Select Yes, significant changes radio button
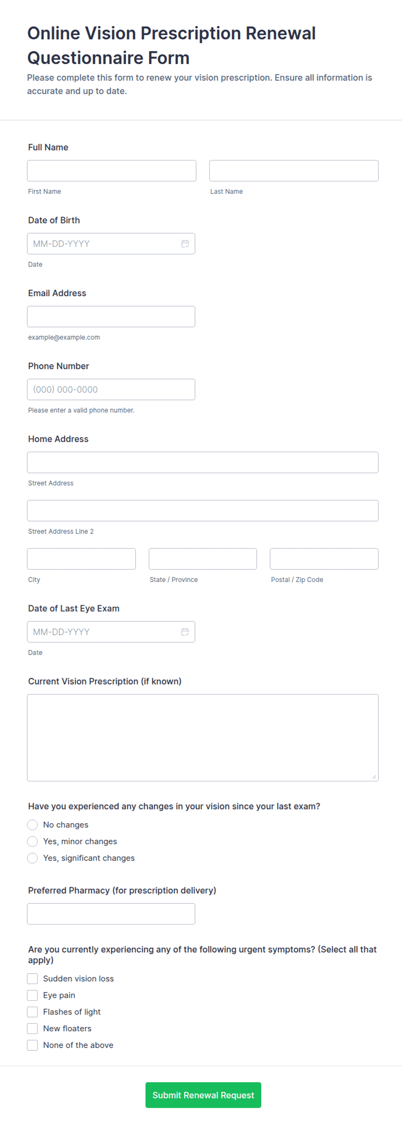Image resolution: width=402 pixels, height=1129 pixels. 32,858
